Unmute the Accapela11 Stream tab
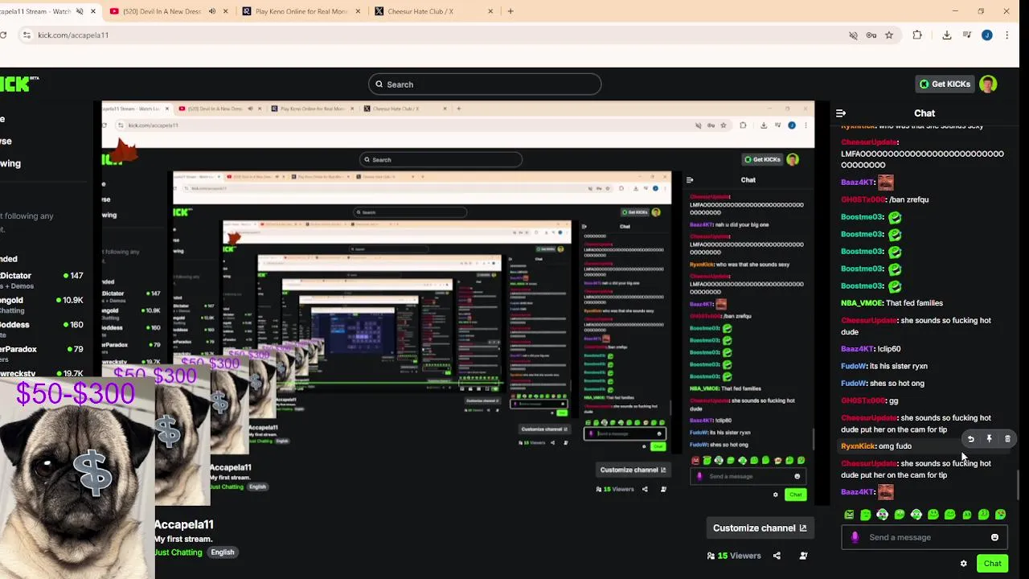 pos(79,11)
